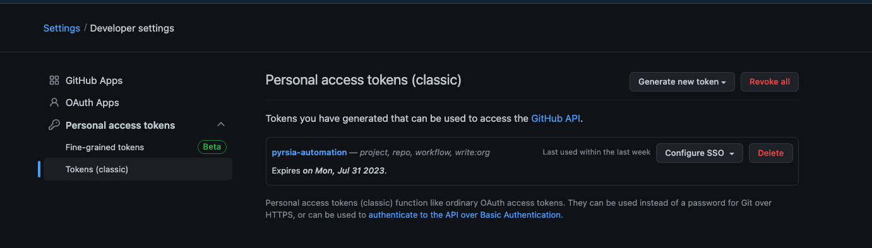Open the Generate new token dropdown
This screenshot has width=872, height=248.
point(682,81)
